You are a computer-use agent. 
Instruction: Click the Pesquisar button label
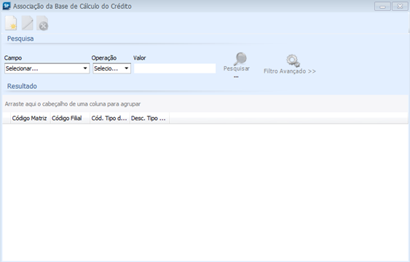pos(237,68)
